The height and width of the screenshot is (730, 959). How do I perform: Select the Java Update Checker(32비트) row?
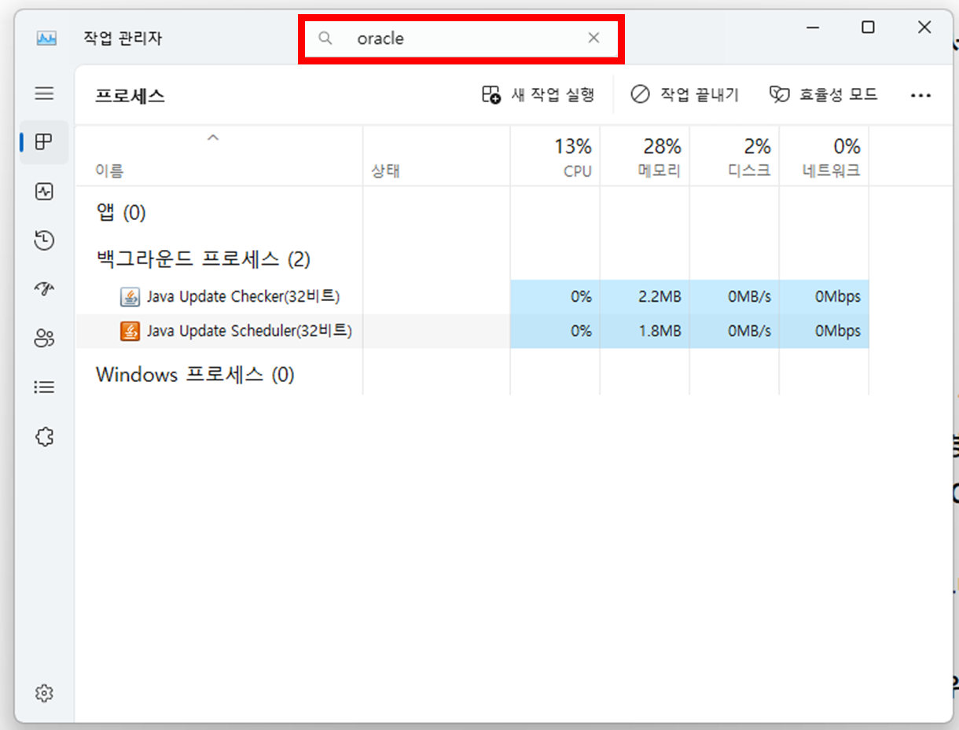[472, 297]
